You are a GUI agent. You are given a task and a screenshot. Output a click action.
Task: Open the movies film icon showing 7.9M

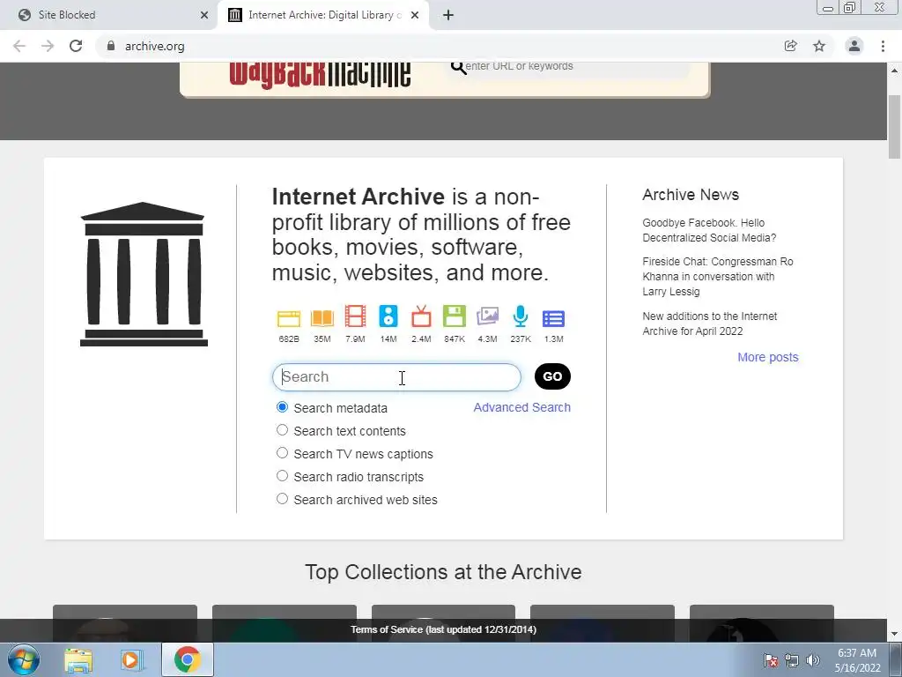[355, 317]
